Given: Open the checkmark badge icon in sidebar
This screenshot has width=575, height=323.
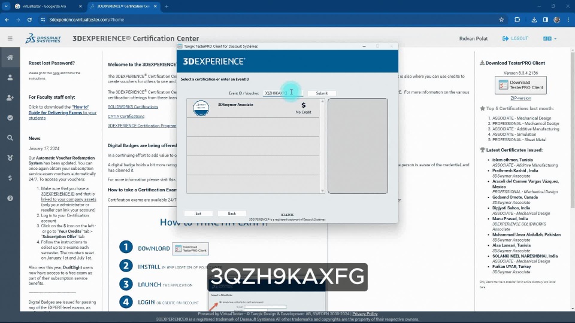Looking at the screenshot, I should coord(10,118).
